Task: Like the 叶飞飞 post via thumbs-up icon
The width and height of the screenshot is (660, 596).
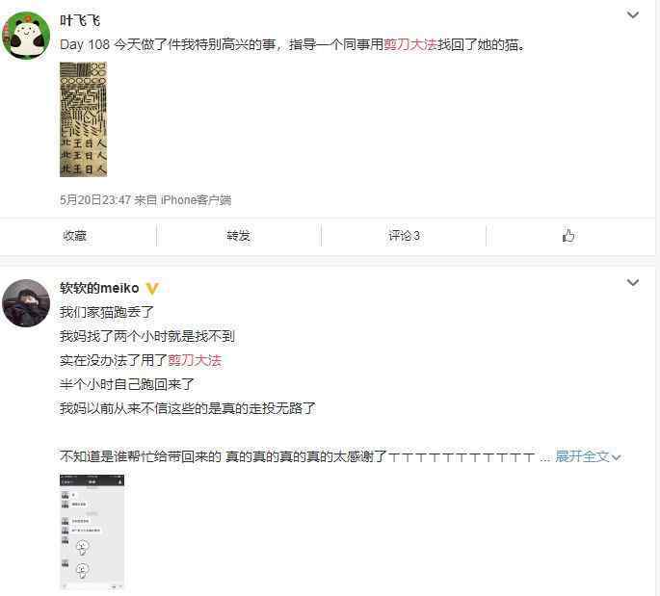Action: point(568,236)
